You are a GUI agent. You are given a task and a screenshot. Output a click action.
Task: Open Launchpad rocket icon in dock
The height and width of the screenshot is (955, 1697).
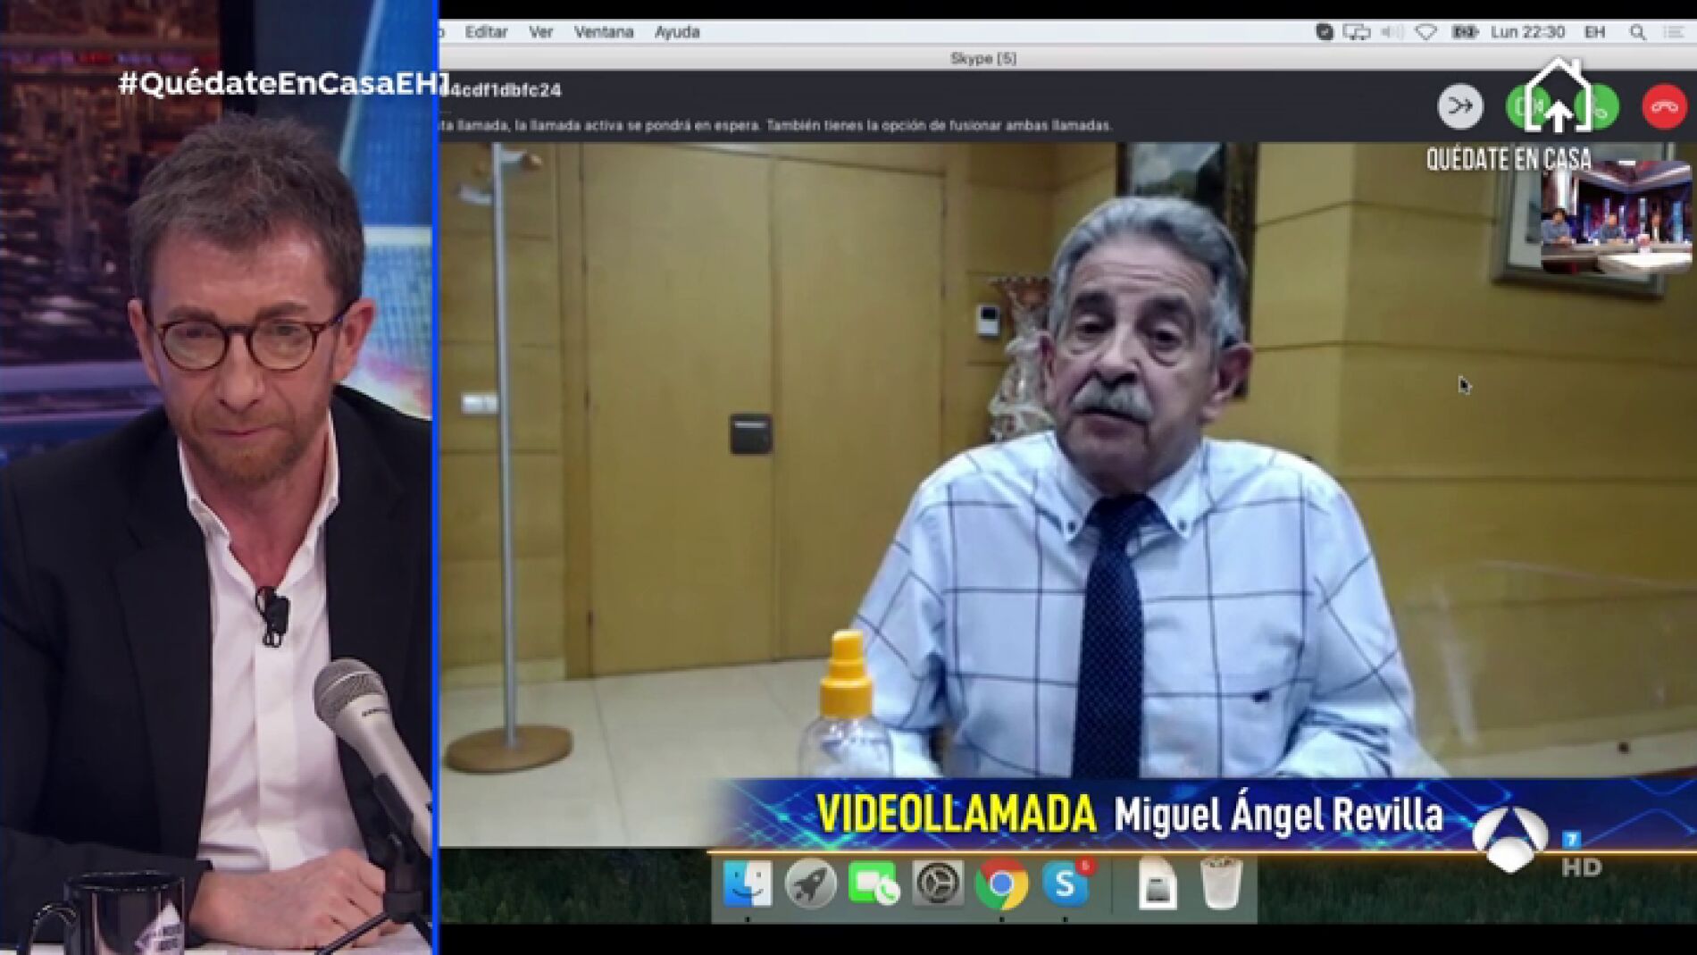[x=810, y=884]
